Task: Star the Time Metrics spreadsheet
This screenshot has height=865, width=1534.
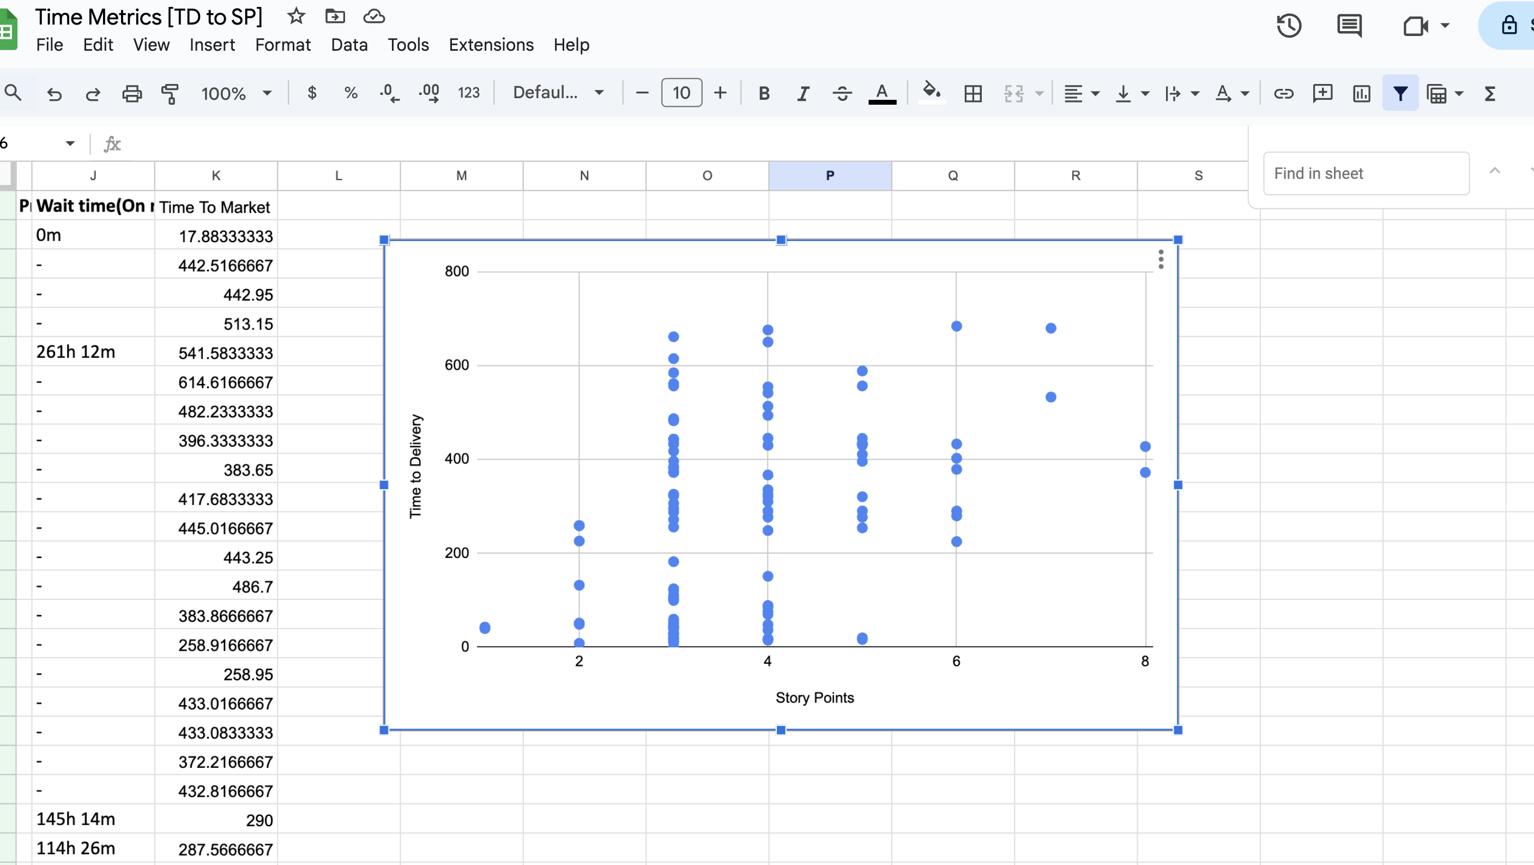Action: pos(295,17)
